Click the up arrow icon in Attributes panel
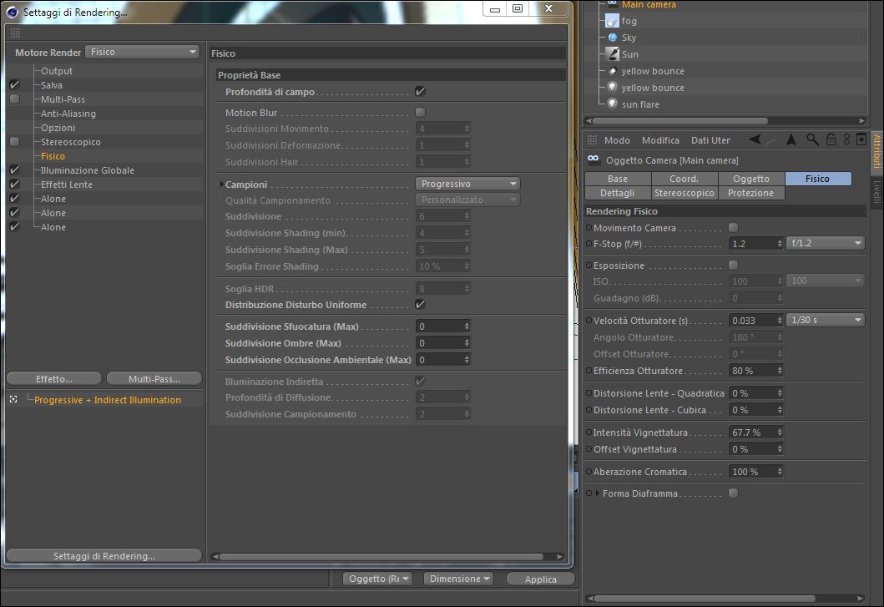884x607 pixels. [x=791, y=139]
